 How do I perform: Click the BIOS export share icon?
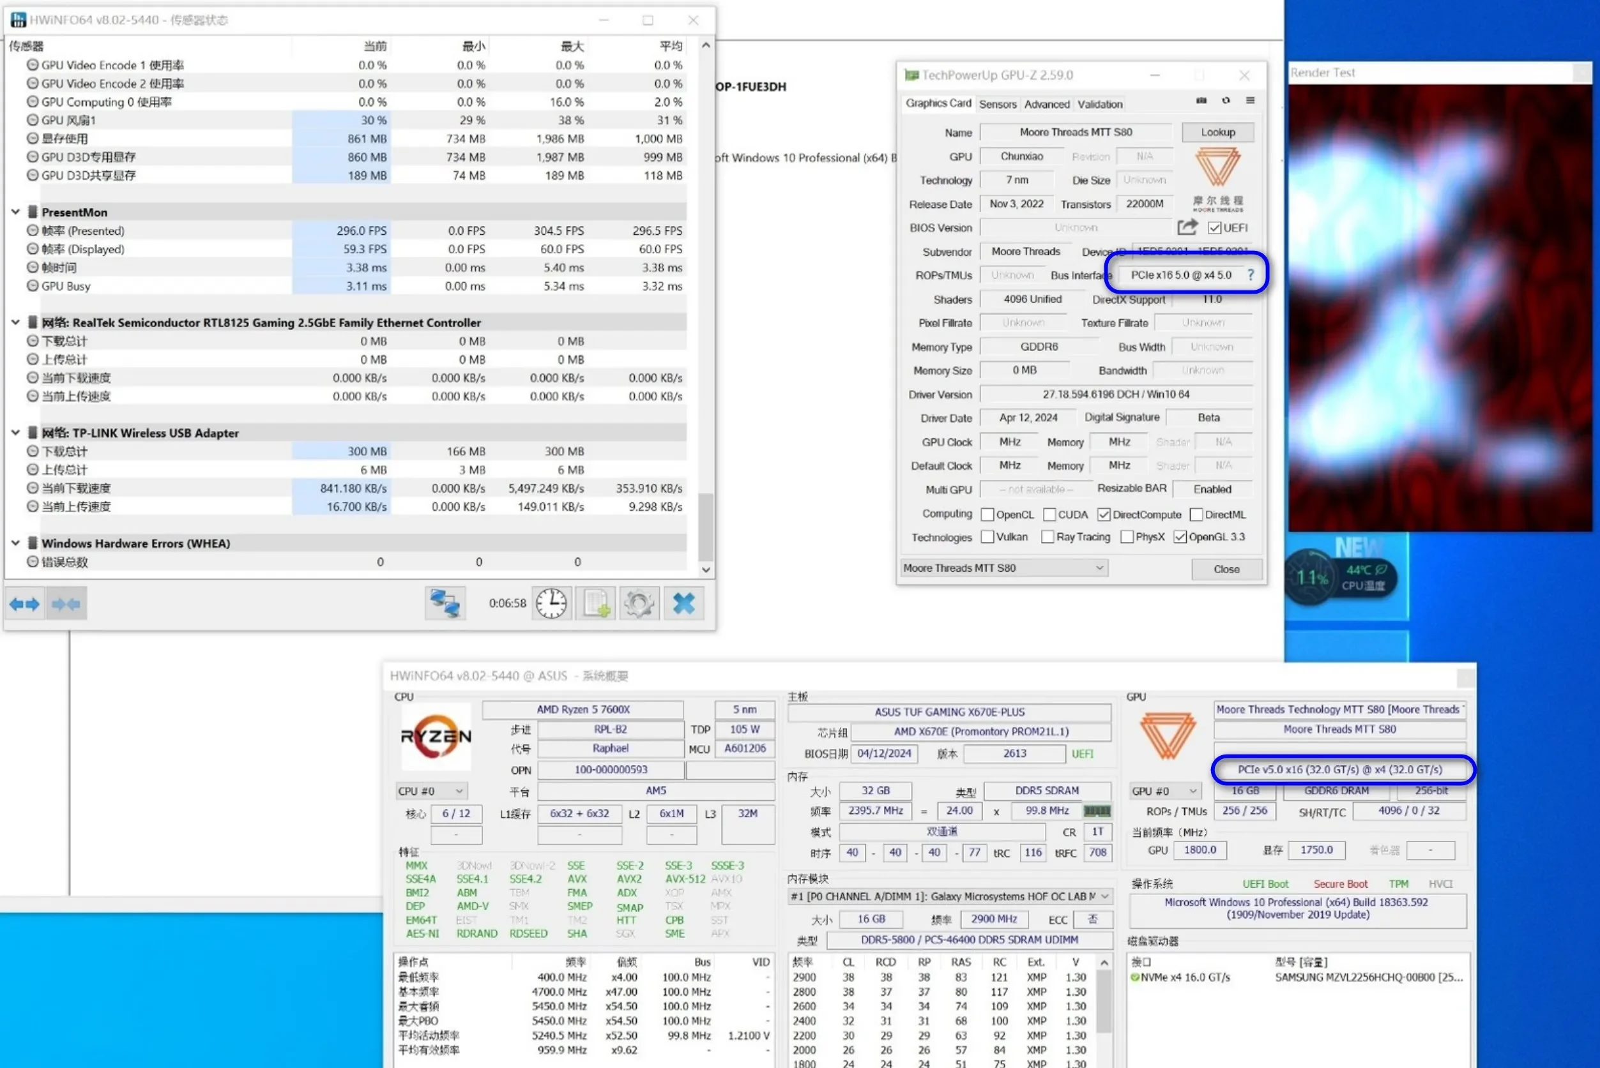point(1187,227)
